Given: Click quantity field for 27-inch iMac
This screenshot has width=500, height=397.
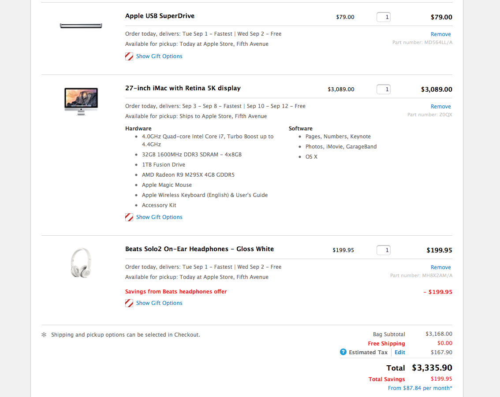Looking at the screenshot, I should click(x=383, y=89).
